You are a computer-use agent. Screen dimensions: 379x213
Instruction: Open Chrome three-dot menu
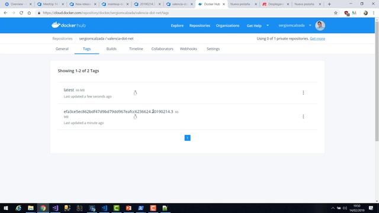tap(374, 13)
